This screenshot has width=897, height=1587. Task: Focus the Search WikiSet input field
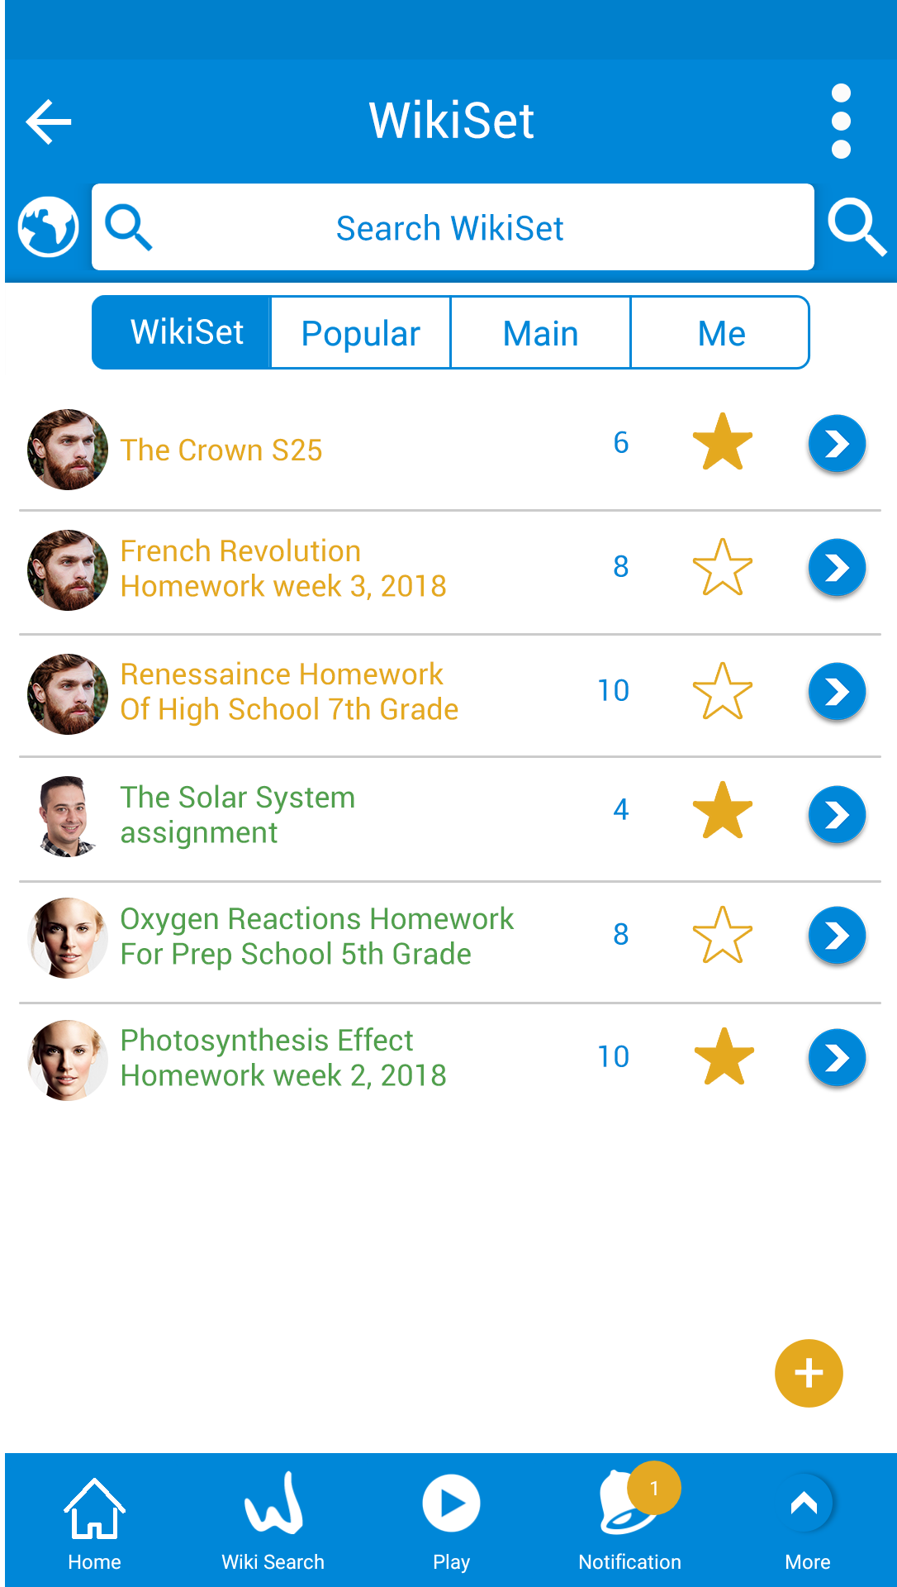(453, 227)
